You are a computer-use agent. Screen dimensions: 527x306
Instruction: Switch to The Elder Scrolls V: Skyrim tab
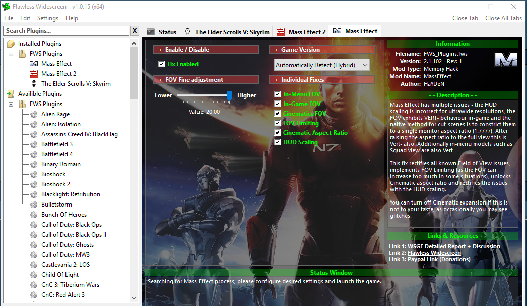[x=227, y=32]
